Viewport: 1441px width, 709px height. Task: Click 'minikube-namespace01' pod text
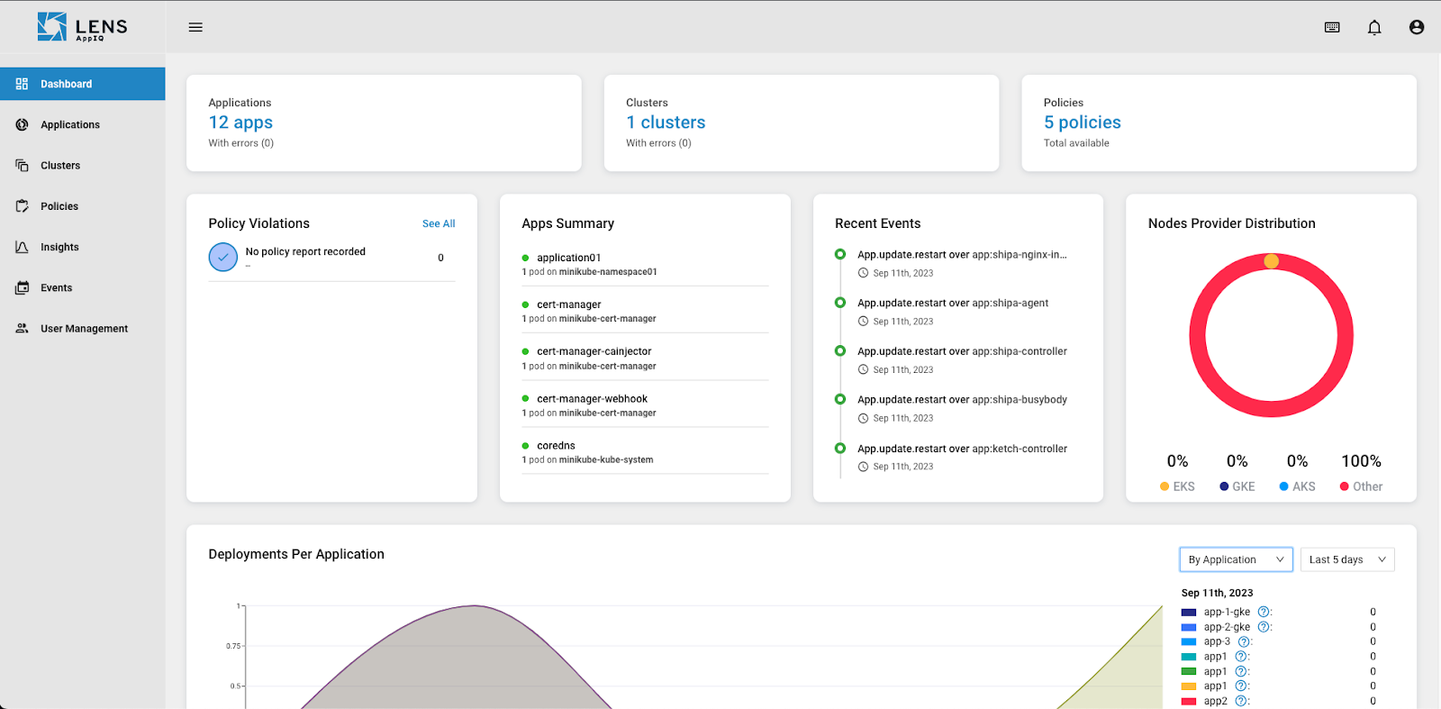point(608,272)
